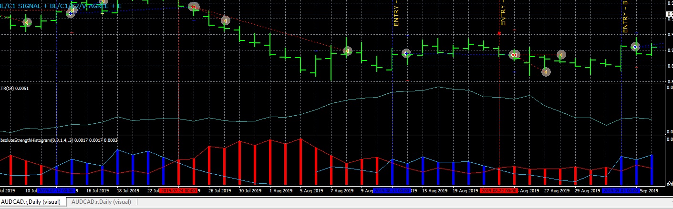Click the 30 Jul 2019 date on the time axis

(x=251, y=191)
